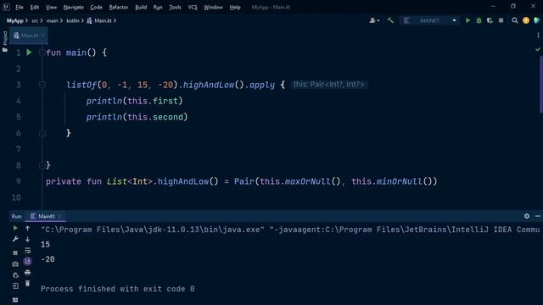Click the editor vertical scrollbar
Screen dimensions: 543x305
pyautogui.click(x=540, y=84)
